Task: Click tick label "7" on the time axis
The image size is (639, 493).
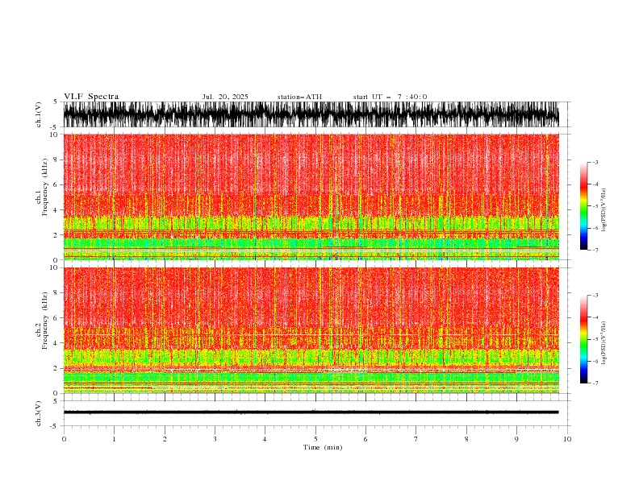Action: tap(416, 439)
